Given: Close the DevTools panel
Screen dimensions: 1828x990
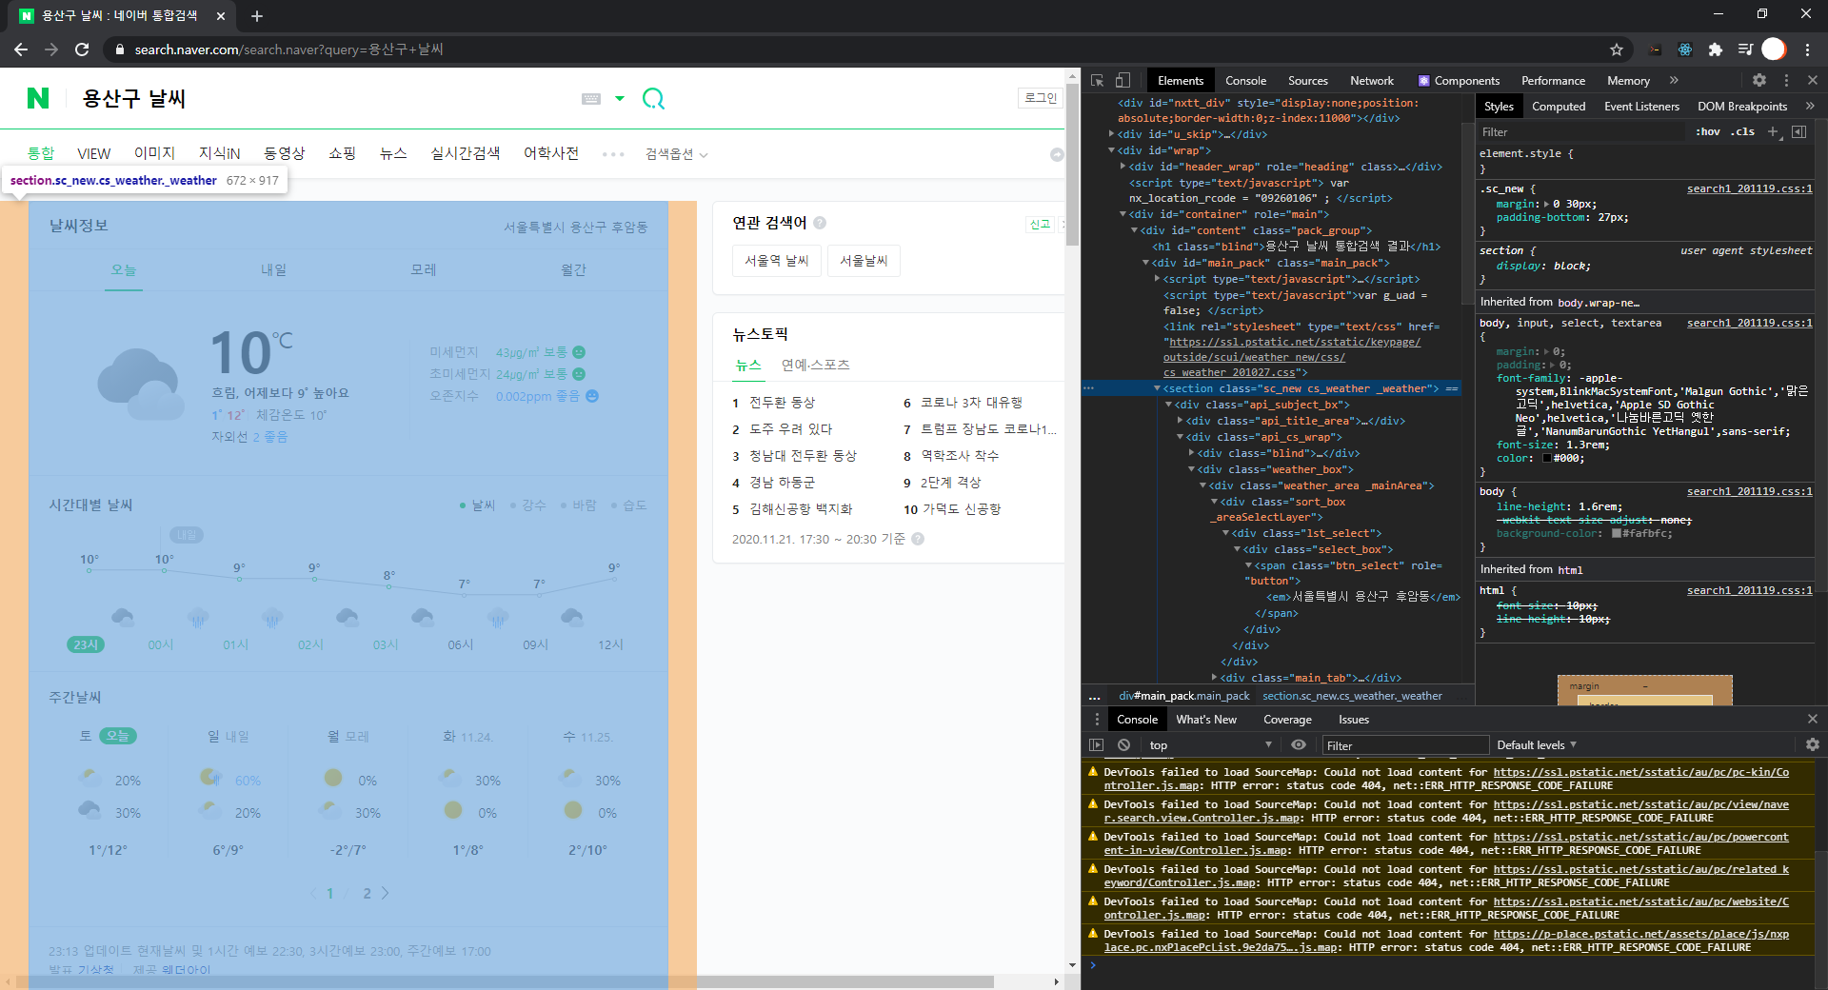Looking at the screenshot, I should (1813, 81).
